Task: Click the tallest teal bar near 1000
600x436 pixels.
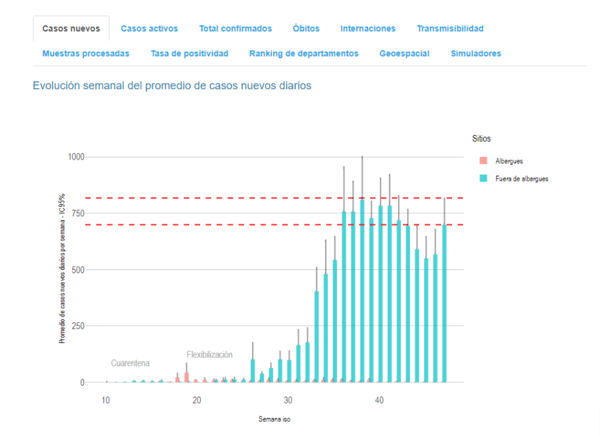Action: pos(362,291)
